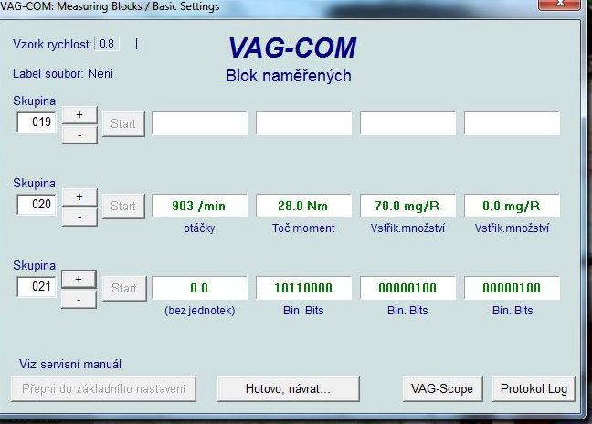The image size is (592, 424).
Task: Click the first empty value field of group 019
Action: pyautogui.click(x=199, y=123)
